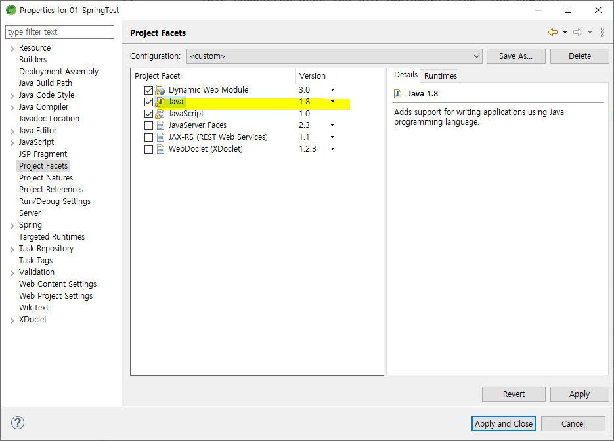The image size is (614, 441).
Task: Enable the JavaServer Faces facet
Action: point(148,125)
